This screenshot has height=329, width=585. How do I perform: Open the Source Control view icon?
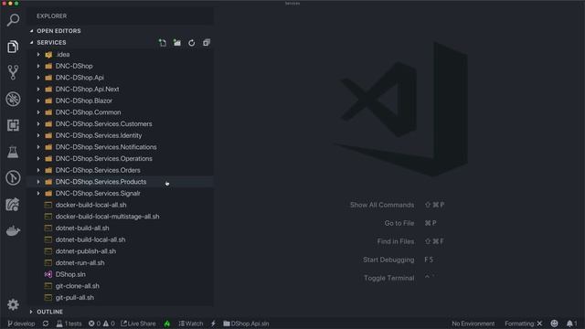(x=13, y=72)
